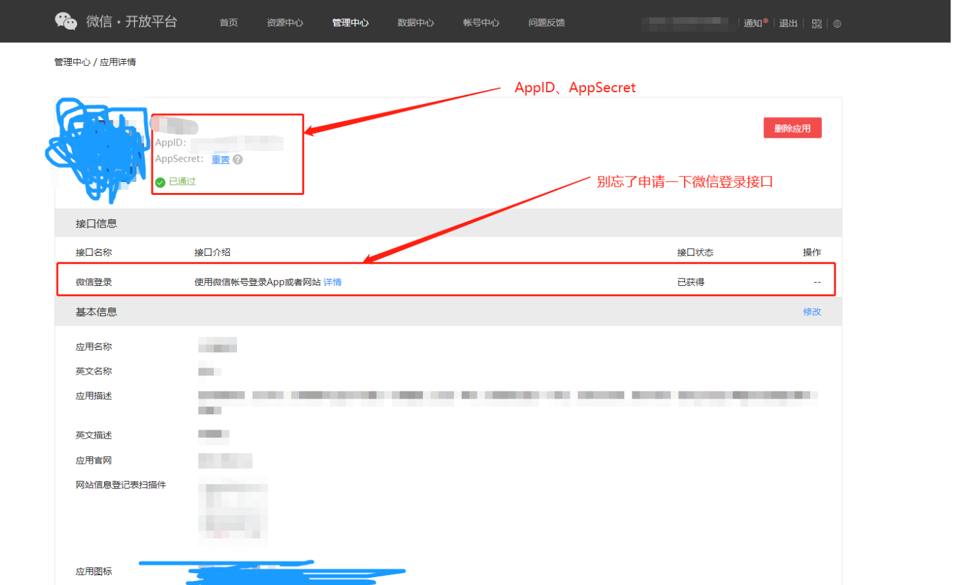This screenshot has height=585, width=955.
Task: Open 资源中心 in the top navigation
Action: pyautogui.click(x=285, y=22)
